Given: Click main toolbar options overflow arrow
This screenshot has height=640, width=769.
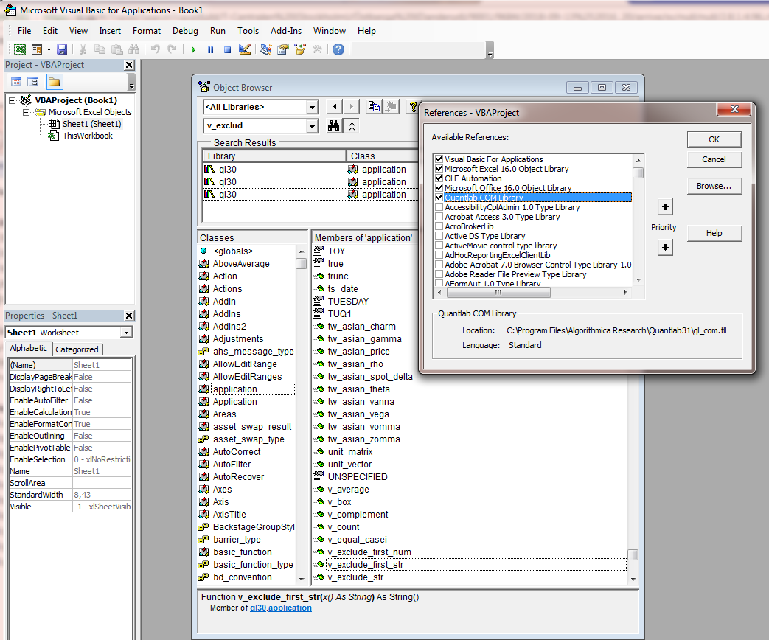Looking at the screenshot, I should pos(490,50).
